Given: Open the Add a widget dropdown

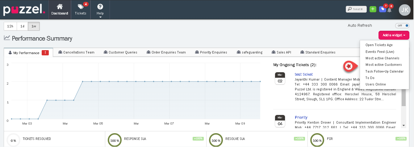Looking at the screenshot, I should (394, 35).
